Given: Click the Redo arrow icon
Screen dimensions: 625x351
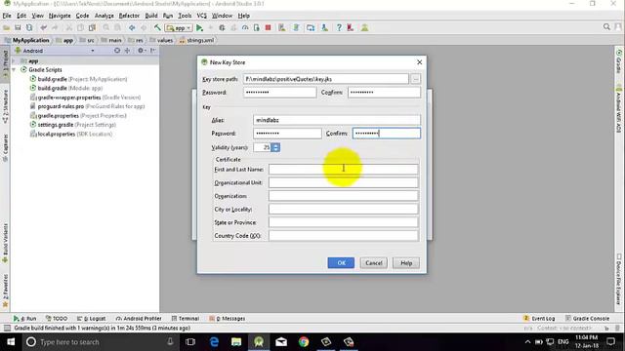Looking at the screenshot, I should 55,28.
